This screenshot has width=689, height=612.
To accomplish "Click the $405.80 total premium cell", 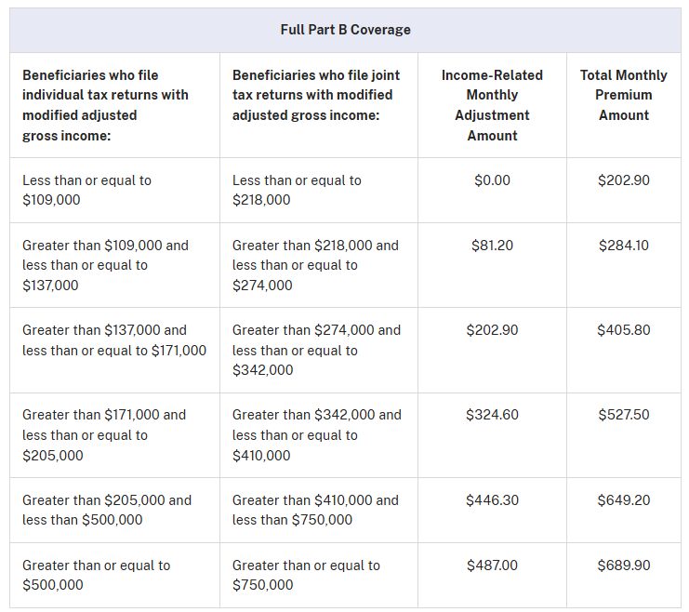I will (623, 330).
